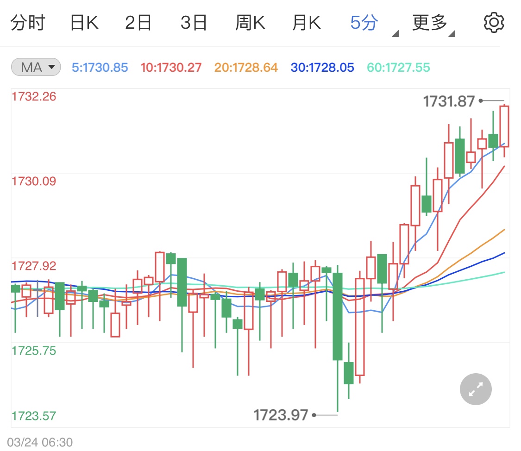521x451 pixels.
Task: Click the low price label 1723.97
Action: pos(281,415)
